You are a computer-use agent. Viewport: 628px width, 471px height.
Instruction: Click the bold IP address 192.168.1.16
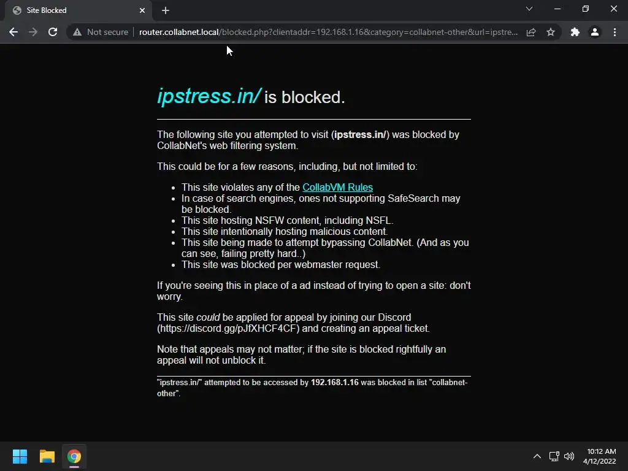(334, 383)
